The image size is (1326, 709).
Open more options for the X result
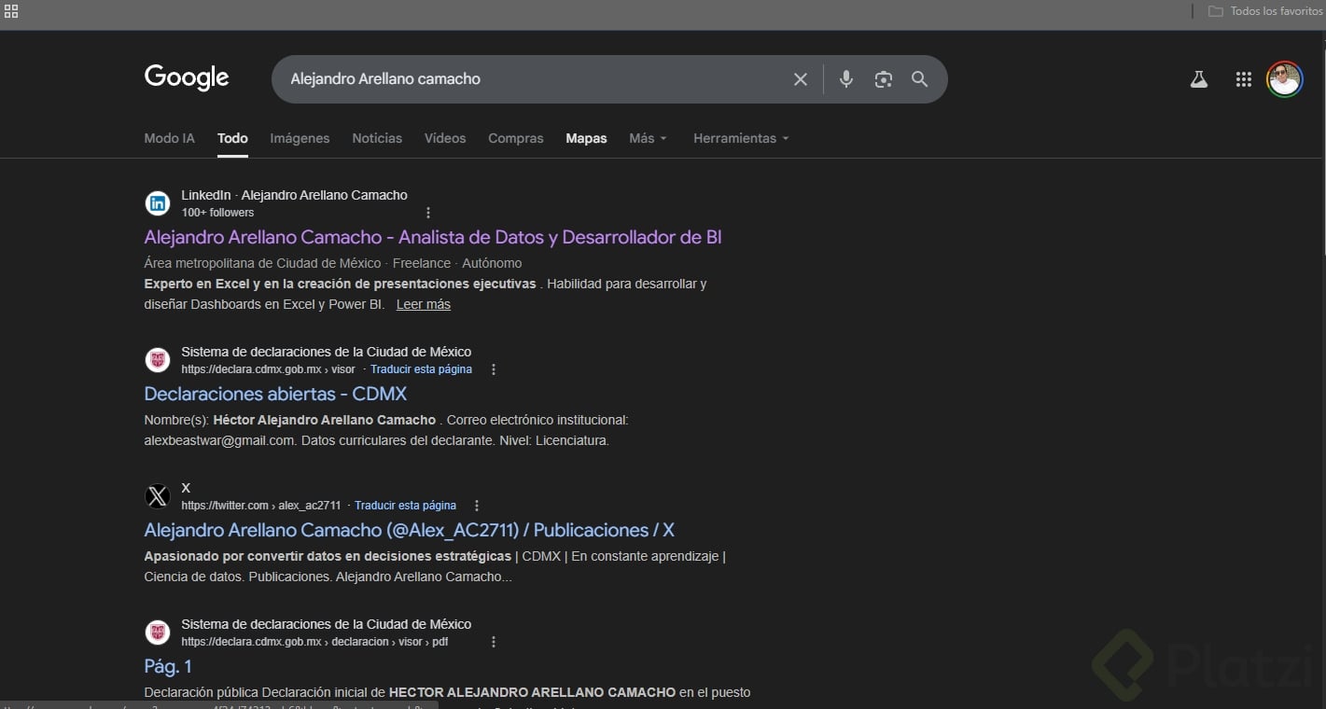coord(477,506)
